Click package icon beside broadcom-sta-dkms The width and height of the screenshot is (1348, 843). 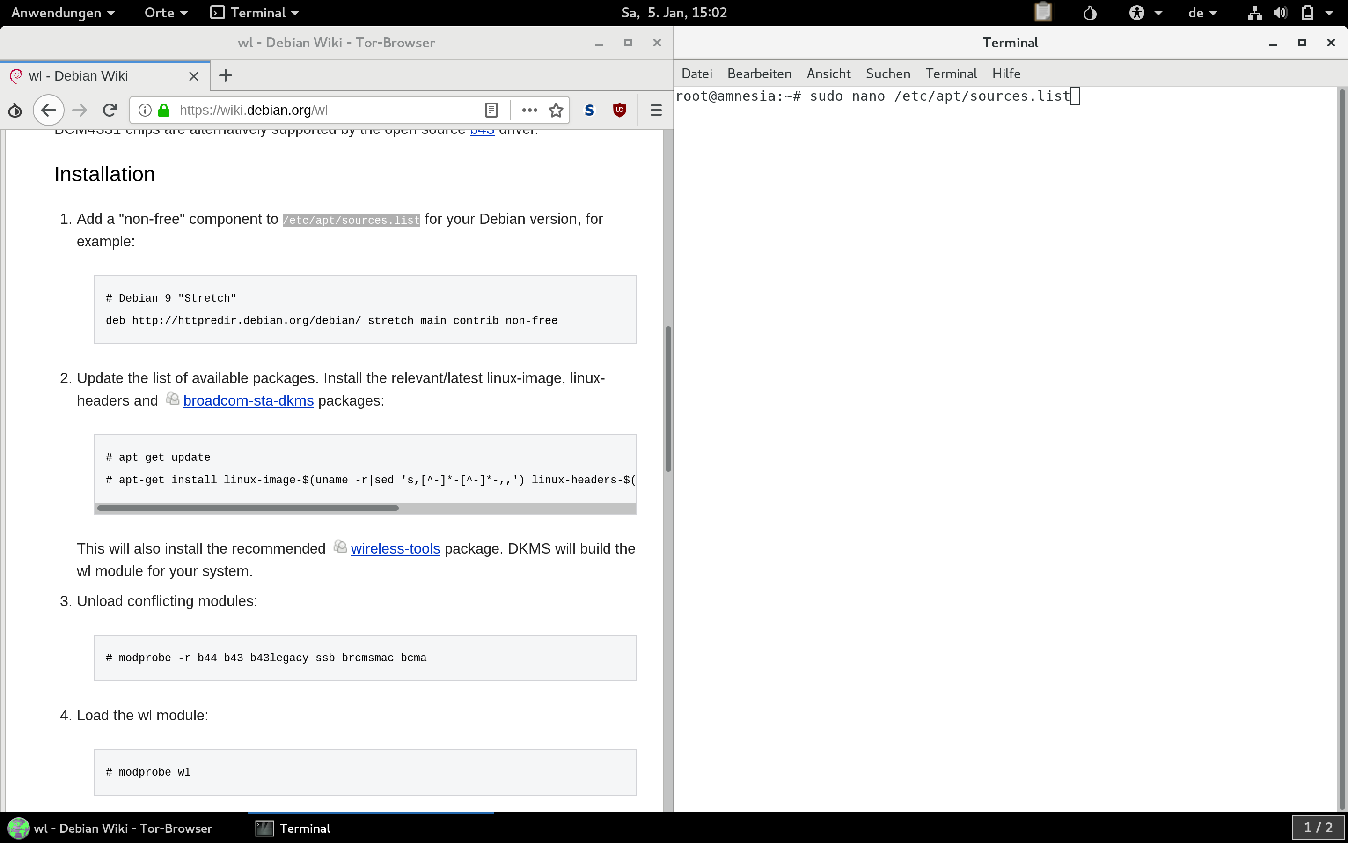(x=172, y=399)
